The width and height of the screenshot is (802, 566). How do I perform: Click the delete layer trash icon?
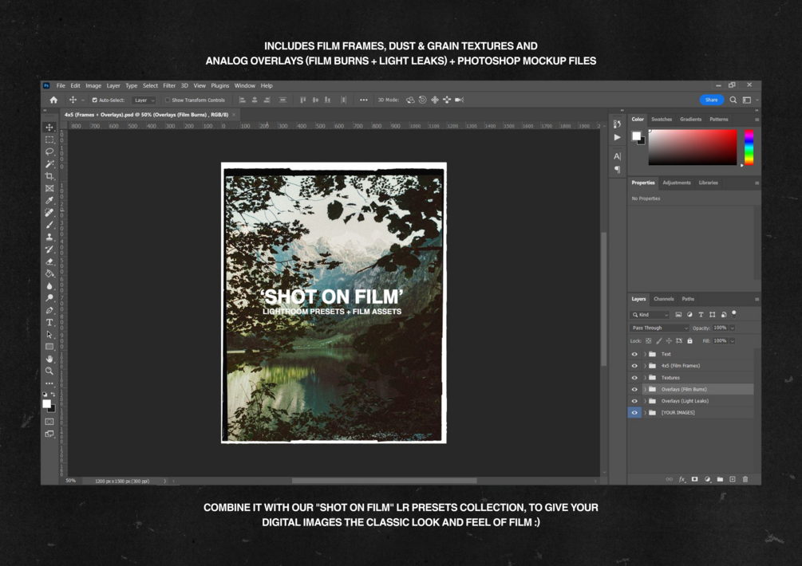tap(745, 479)
